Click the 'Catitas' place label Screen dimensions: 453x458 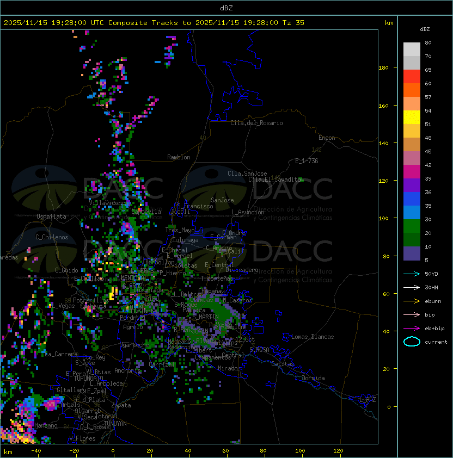click(283, 364)
